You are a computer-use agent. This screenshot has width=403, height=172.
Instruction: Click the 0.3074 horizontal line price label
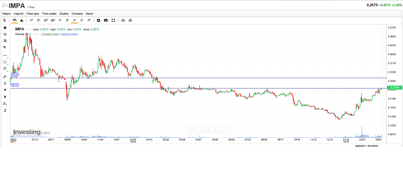15,74
